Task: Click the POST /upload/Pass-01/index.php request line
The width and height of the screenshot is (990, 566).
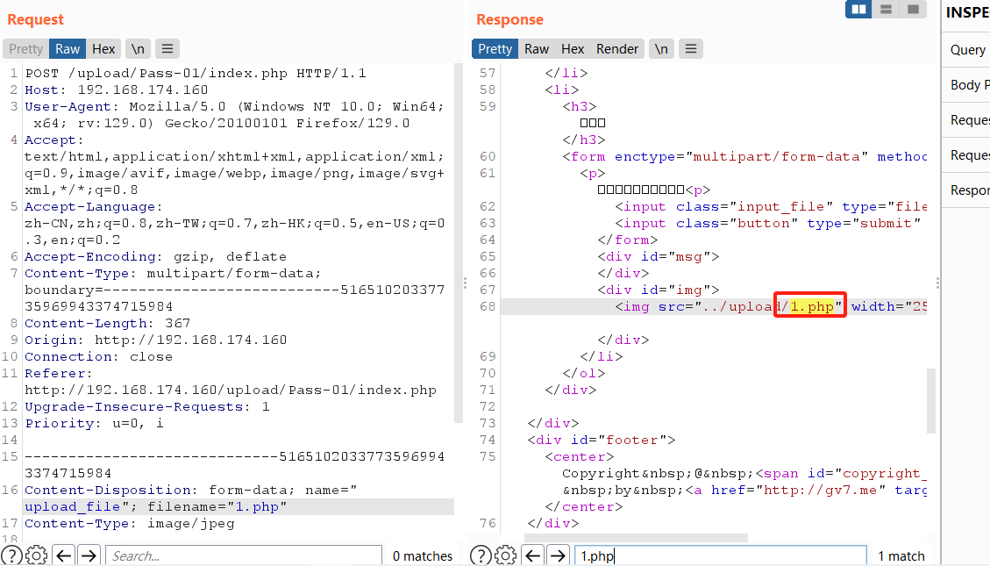Action: point(196,74)
